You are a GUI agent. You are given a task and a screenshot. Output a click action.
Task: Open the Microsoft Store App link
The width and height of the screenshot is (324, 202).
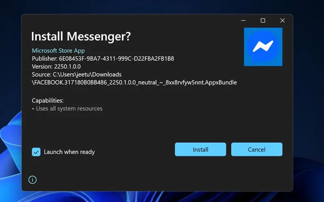pyautogui.click(x=58, y=50)
